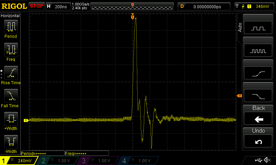The width and height of the screenshot is (276, 165).
Task: Click the Auto trigger mode side tab
Action: point(240,27)
